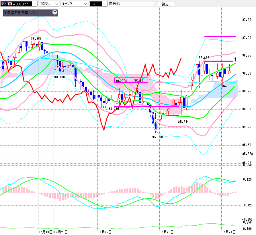This screenshot has width=256, height=235.
Task: Open the AUD/JPY currency pair dropdown
Action: [19, 4]
